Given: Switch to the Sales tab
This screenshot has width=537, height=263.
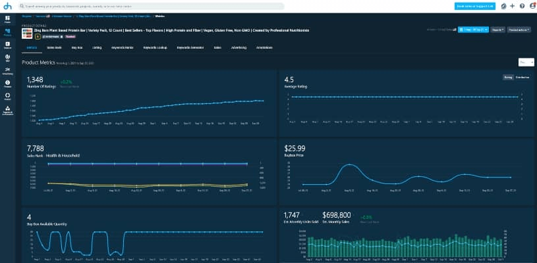Looking at the screenshot, I should pos(217,48).
